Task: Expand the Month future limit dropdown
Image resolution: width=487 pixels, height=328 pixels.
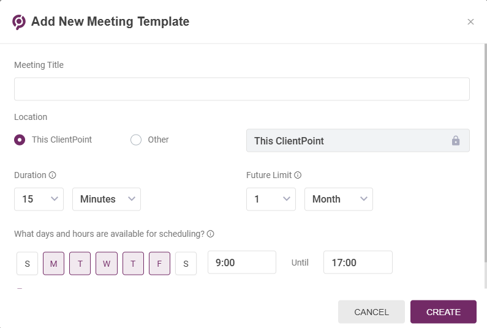Action: pos(339,199)
